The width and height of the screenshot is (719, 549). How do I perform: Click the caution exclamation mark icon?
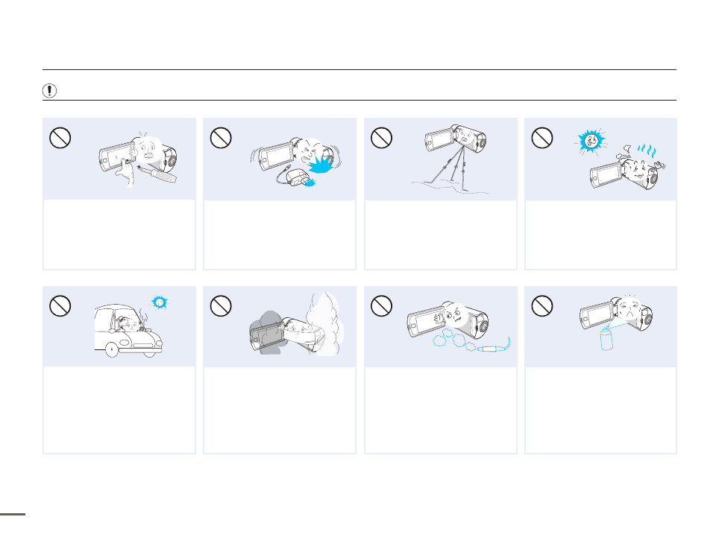click(x=49, y=91)
